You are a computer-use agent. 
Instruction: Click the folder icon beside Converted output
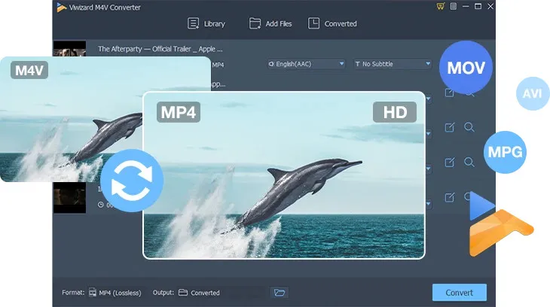click(183, 292)
